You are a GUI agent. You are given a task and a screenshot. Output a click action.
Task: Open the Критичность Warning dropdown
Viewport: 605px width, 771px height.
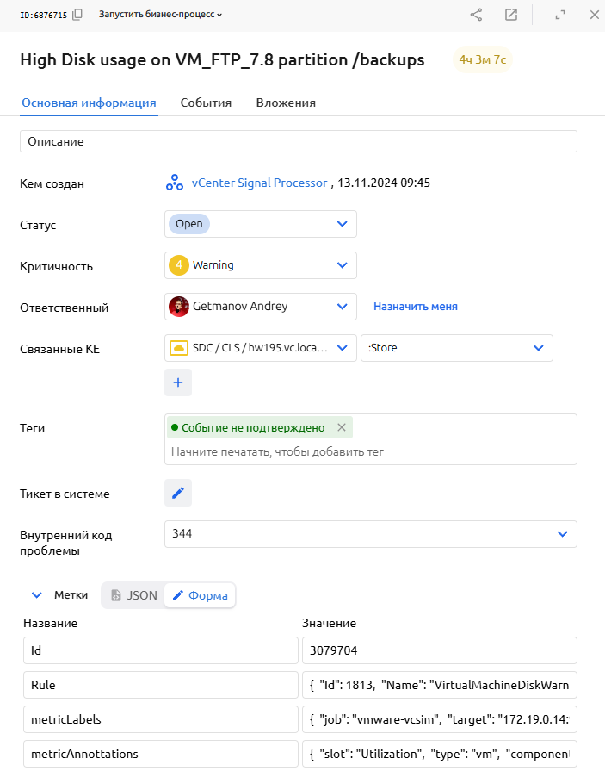(x=342, y=265)
